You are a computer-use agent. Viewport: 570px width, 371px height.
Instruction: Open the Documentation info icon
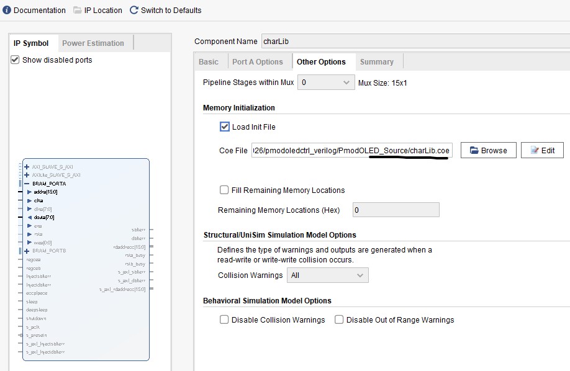[7, 11]
